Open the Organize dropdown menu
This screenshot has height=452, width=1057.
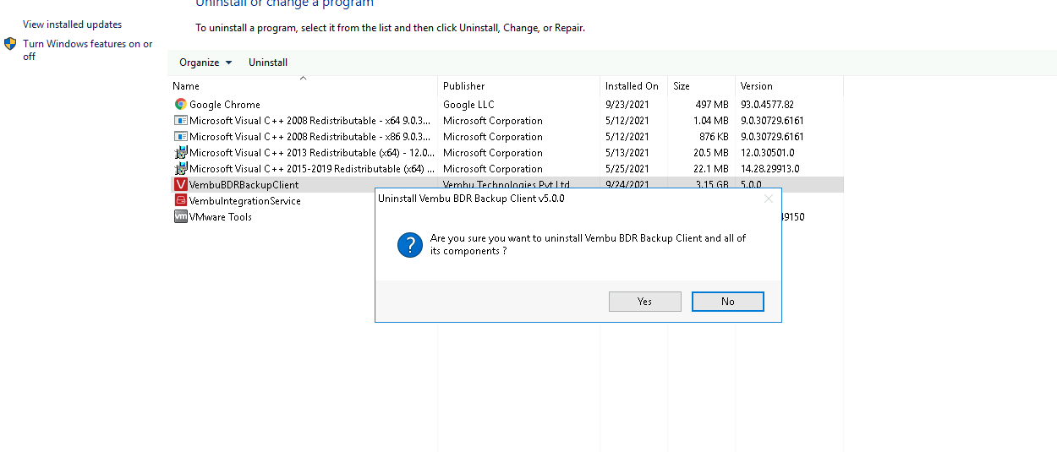[205, 63]
